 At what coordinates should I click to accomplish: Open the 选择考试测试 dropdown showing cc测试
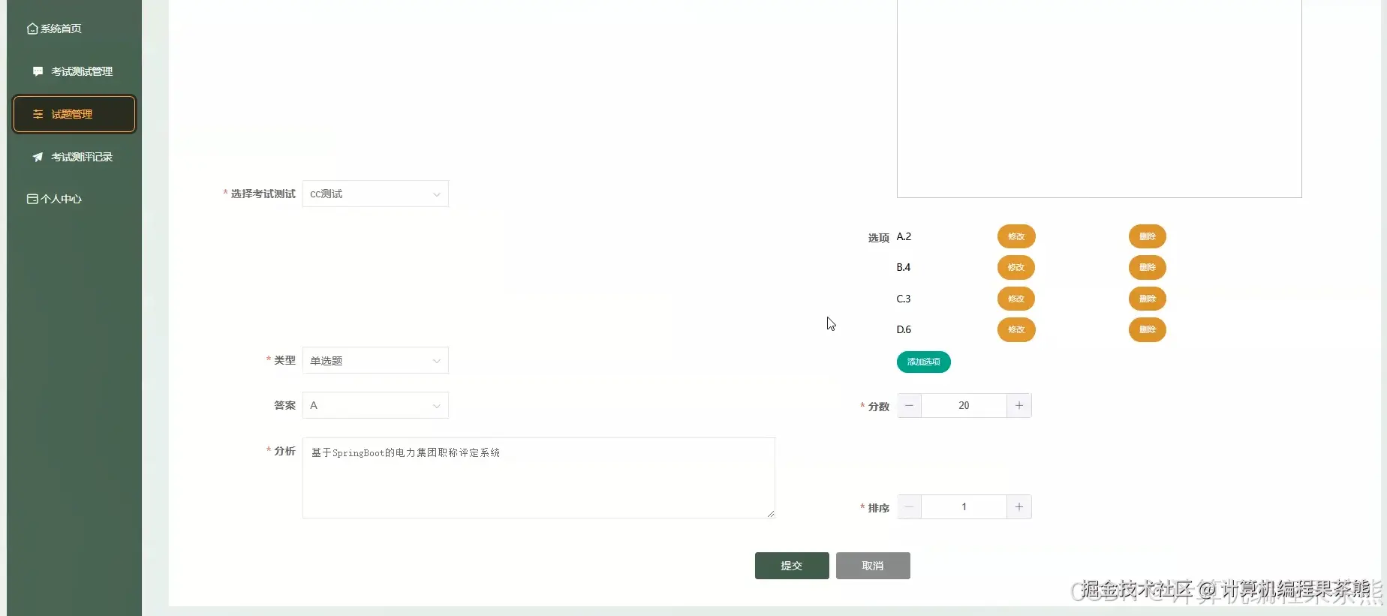[x=375, y=194]
